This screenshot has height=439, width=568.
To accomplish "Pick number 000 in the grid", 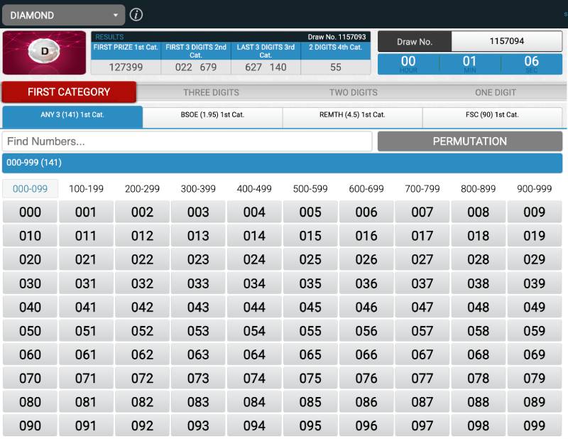I will pyautogui.click(x=30, y=212).
